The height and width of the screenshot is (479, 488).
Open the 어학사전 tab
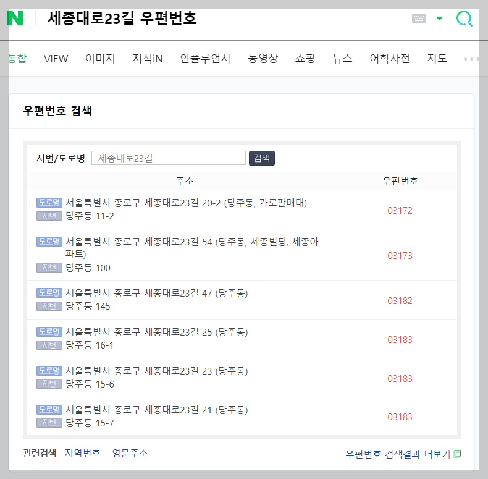tap(390, 58)
